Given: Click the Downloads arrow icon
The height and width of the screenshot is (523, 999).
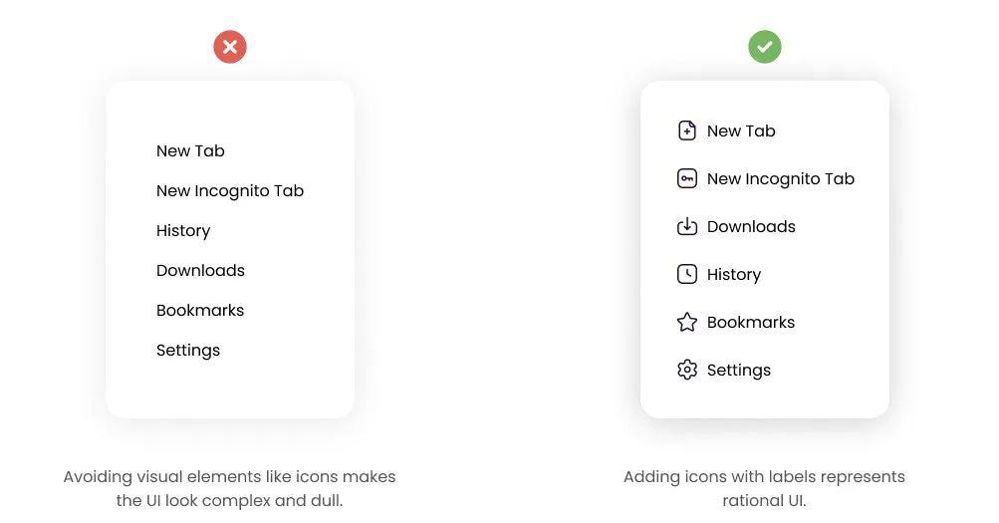Looking at the screenshot, I should tap(687, 226).
